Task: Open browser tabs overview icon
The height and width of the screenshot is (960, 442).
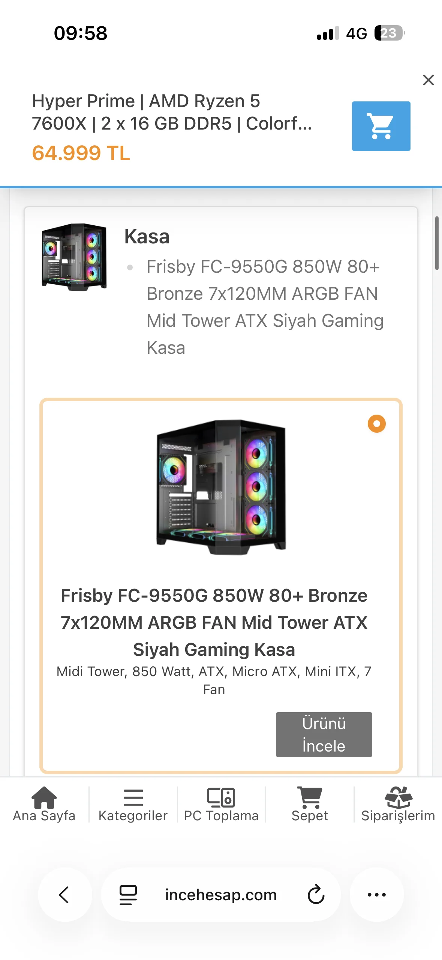Action: [x=128, y=895]
